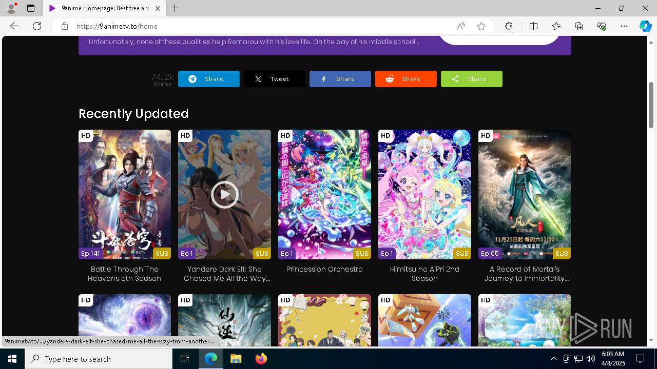Click the page vertical scrollbar thumb
657x369 pixels.
coord(651,105)
